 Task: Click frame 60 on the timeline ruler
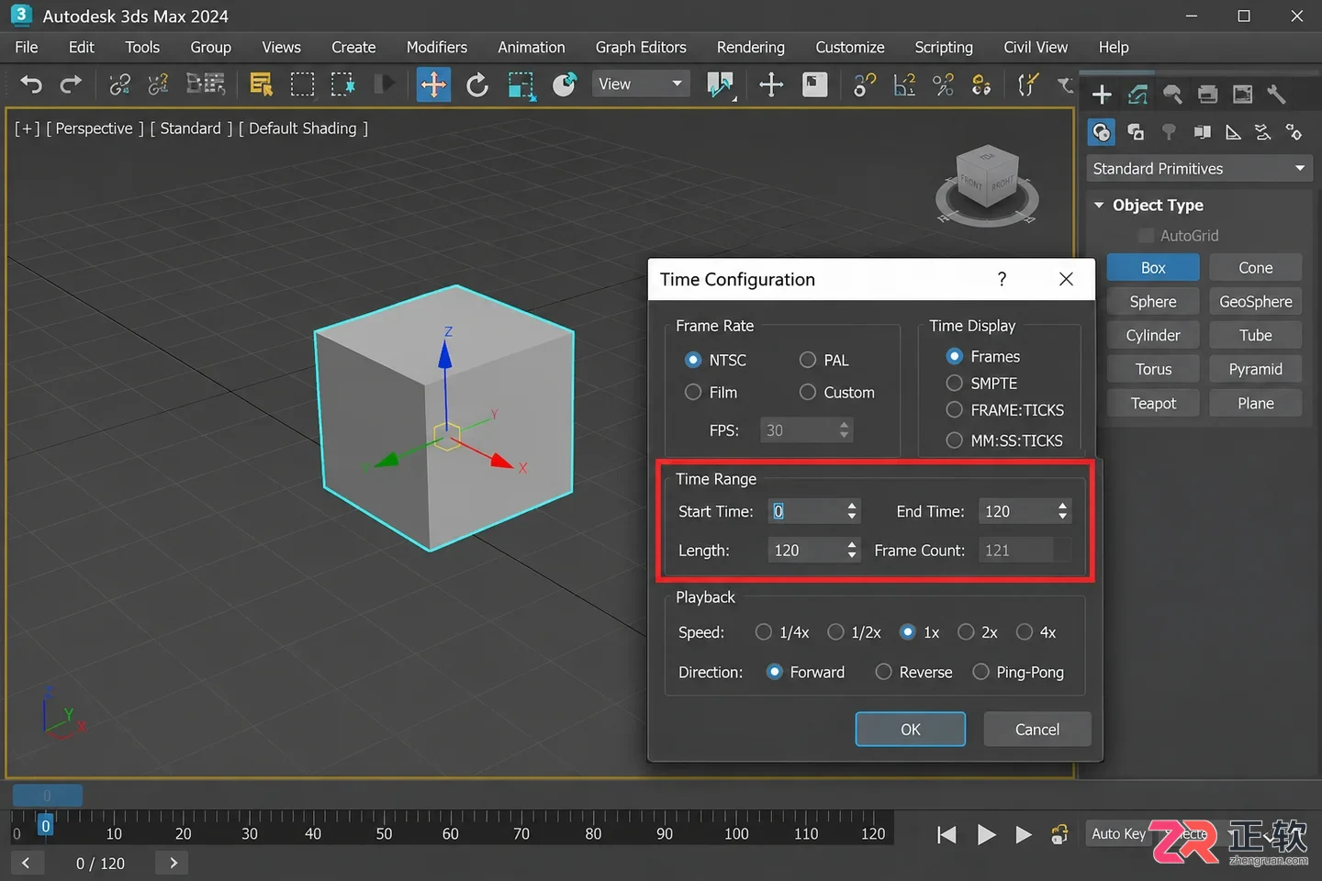(x=450, y=833)
